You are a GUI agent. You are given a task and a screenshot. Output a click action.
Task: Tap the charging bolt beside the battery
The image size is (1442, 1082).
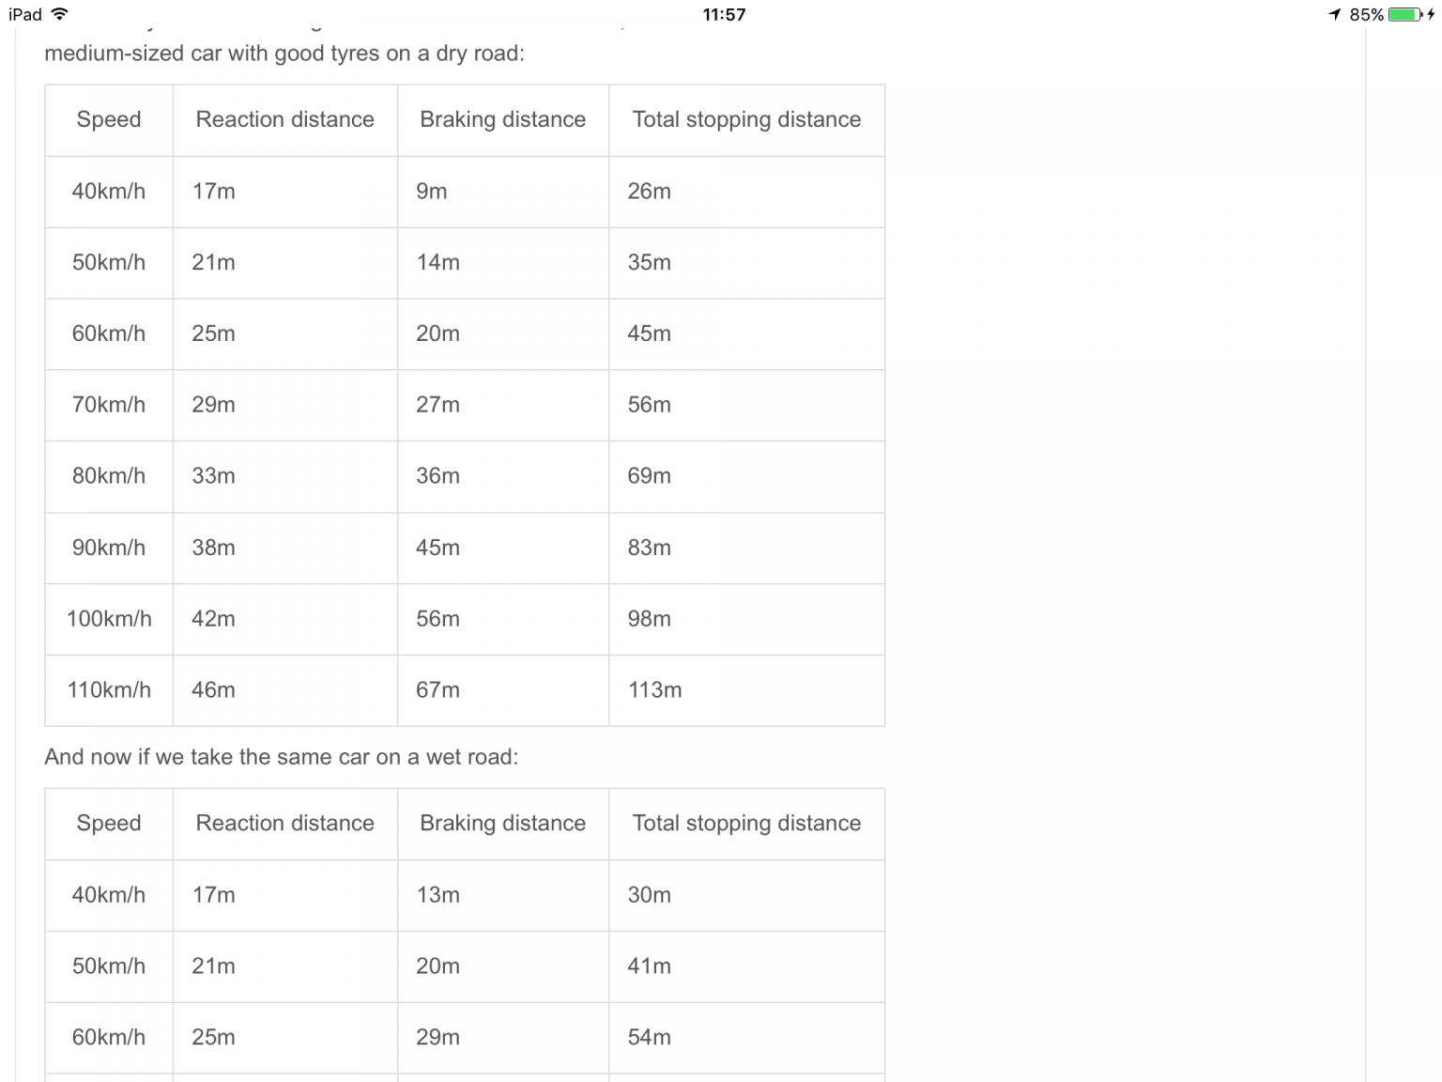1432,14
